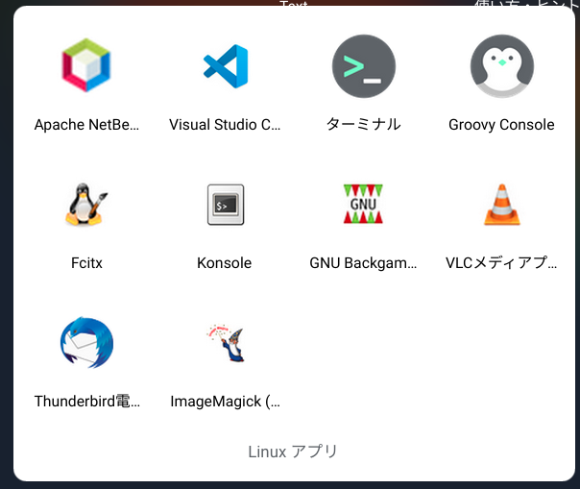Launch the Groovy Console penguin icon
The image size is (580, 489).
(502, 66)
